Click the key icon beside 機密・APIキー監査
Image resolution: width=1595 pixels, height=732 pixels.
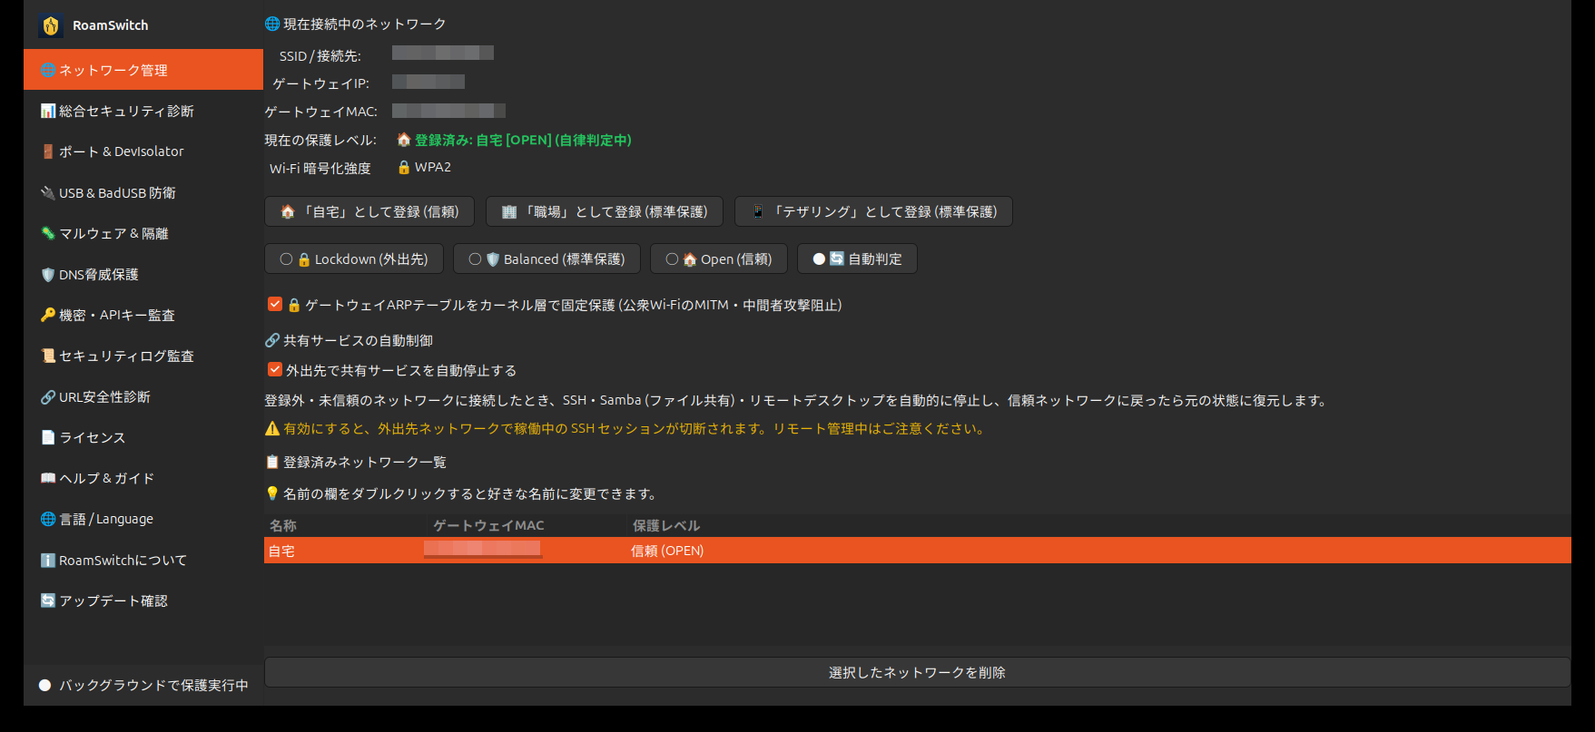(x=48, y=315)
